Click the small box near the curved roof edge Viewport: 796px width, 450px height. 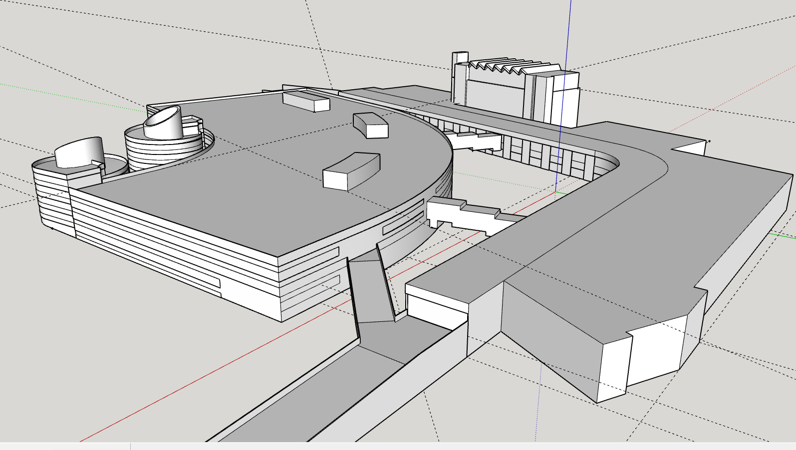click(371, 125)
